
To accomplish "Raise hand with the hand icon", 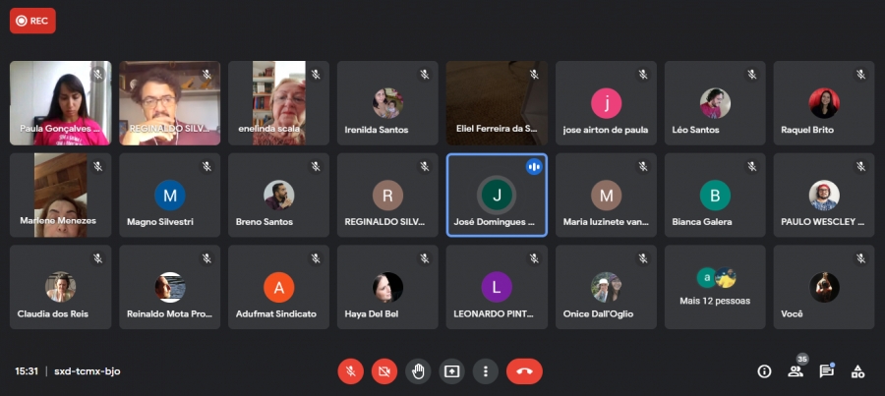I will (418, 371).
